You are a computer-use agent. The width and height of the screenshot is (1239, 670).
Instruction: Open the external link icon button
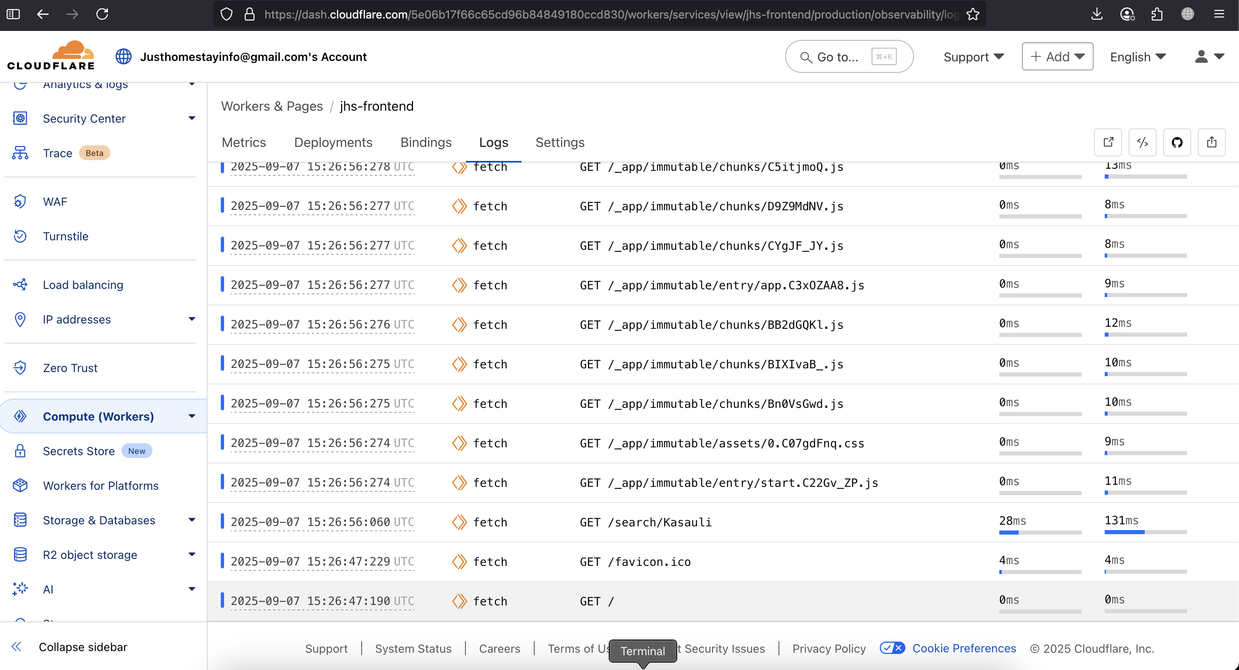pyautogui.click(x=1108, y=142)
